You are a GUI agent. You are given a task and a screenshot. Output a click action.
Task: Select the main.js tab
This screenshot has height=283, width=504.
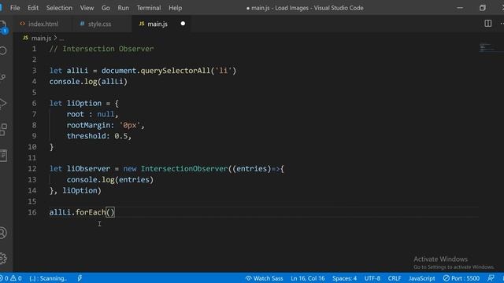[x=157, y=24]
